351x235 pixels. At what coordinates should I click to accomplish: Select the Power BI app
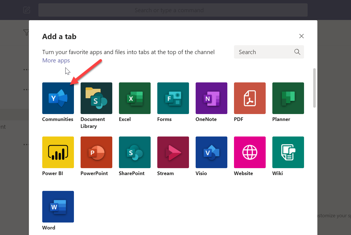point(58,152)
